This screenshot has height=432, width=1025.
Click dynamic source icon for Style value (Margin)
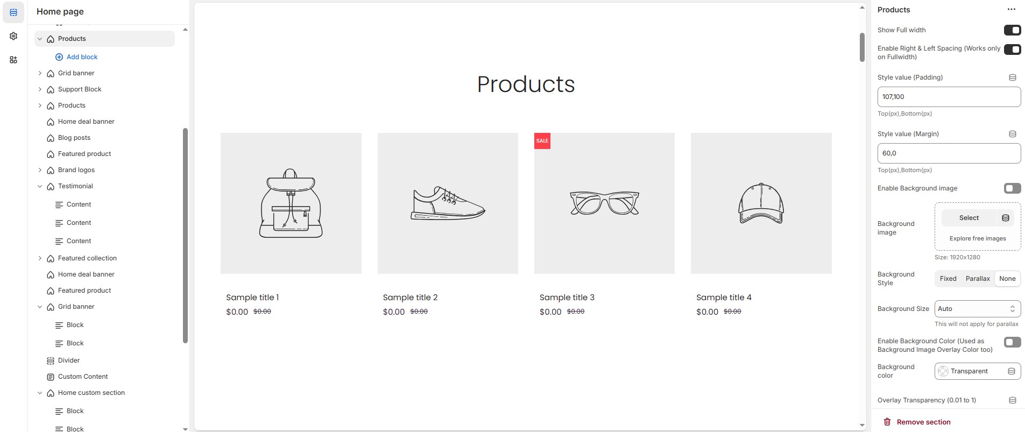(1012, 134)
